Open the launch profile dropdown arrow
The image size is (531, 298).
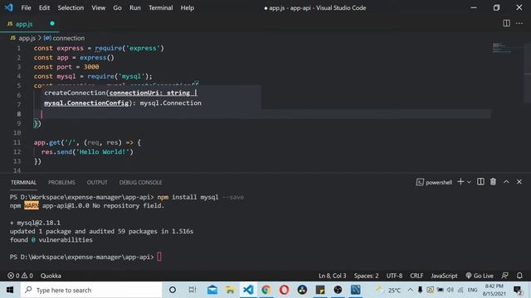click(469, 182)
